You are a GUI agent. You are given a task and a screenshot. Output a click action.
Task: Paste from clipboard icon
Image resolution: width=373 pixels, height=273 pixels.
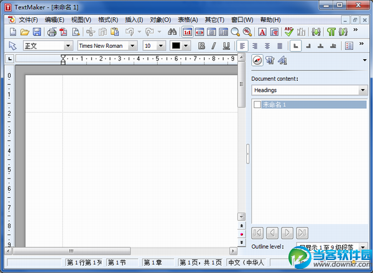115,32
